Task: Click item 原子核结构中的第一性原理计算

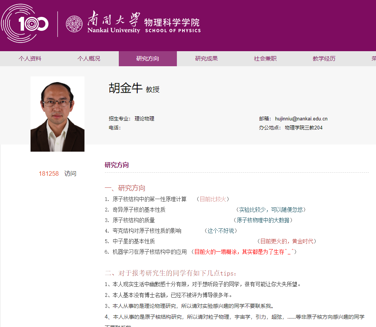Action: (149, 199)
